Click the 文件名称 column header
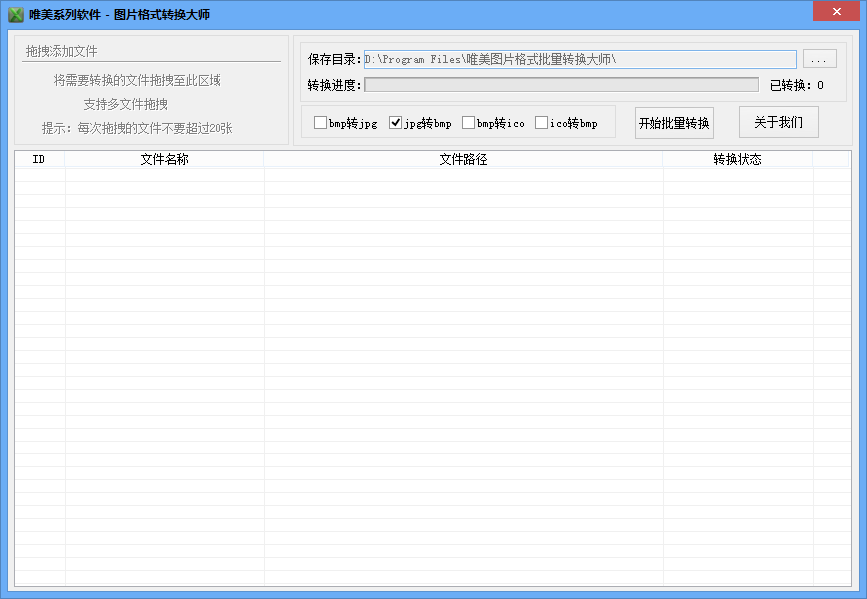 (x=164, y=159)
